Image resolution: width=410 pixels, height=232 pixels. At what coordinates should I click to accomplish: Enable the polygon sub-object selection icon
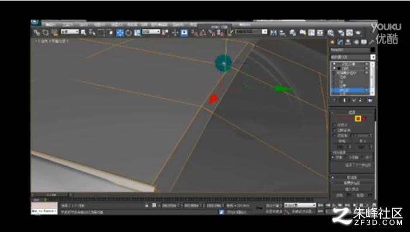click(x=358, y=119)
